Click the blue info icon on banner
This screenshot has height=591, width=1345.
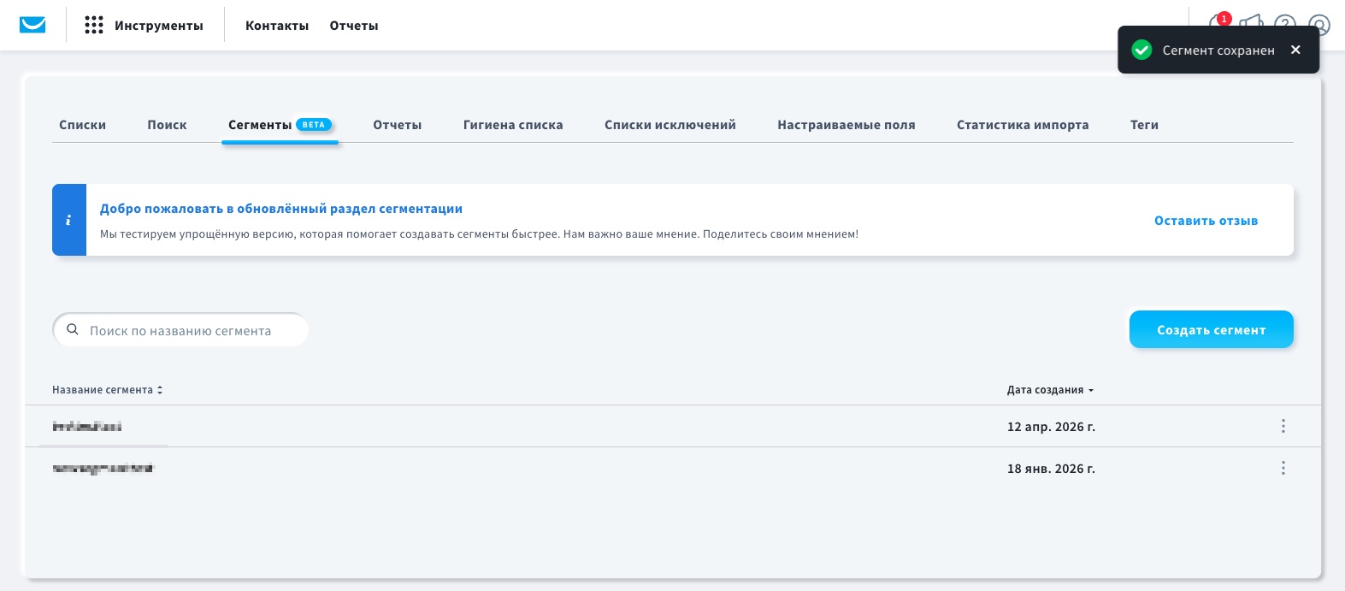coord(69,220)
